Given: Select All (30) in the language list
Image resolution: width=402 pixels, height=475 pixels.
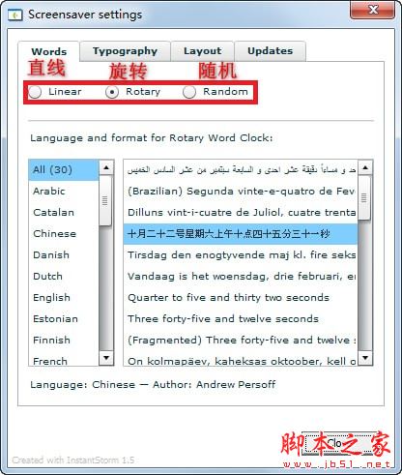Looking at the screenshot, I should point(64,169).
